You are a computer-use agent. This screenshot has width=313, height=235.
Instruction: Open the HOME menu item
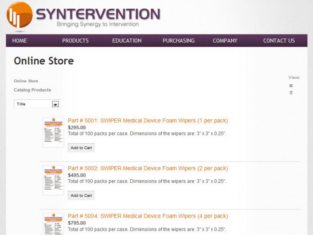click(20, 41)
